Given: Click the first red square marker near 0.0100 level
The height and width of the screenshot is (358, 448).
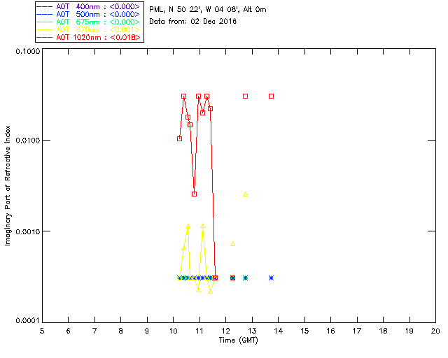Looking at the screenshot, I should (x=179, y=138).
